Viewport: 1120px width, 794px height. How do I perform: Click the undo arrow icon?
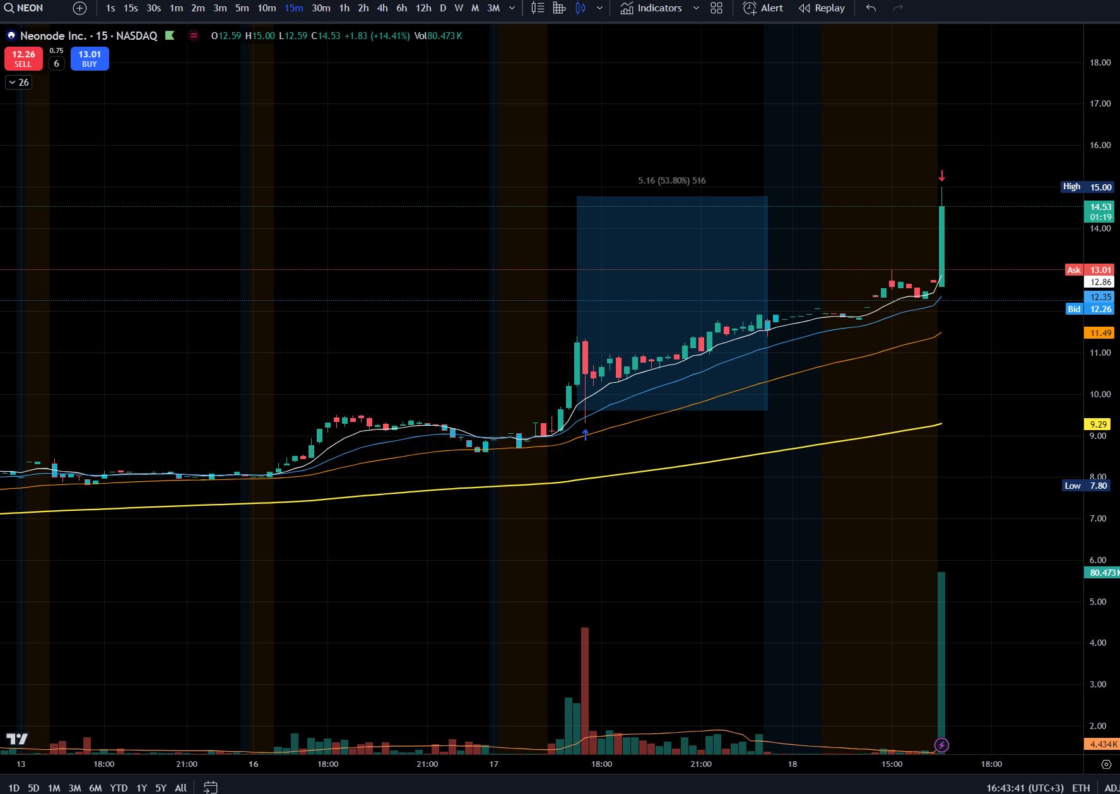tap(871, 8)
